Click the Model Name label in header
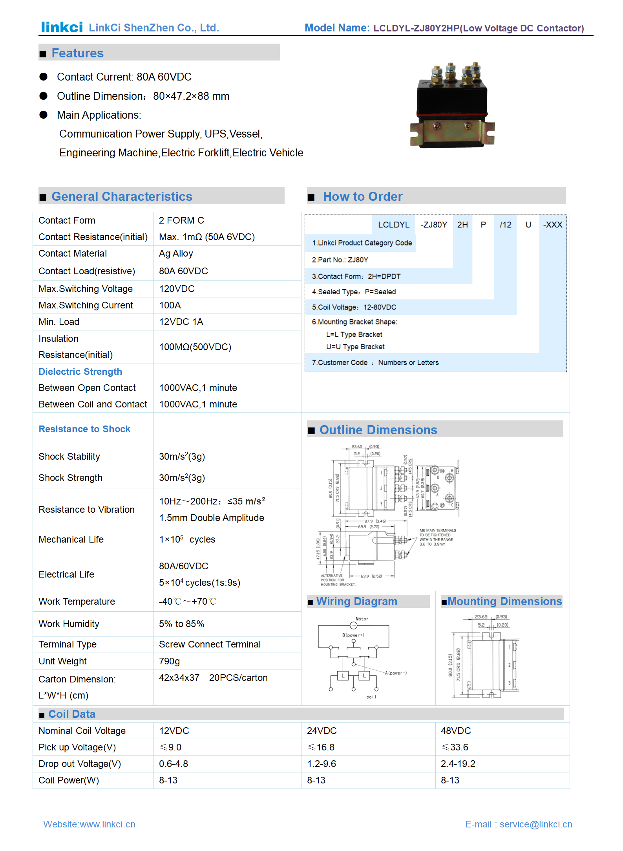 (337, 28)
